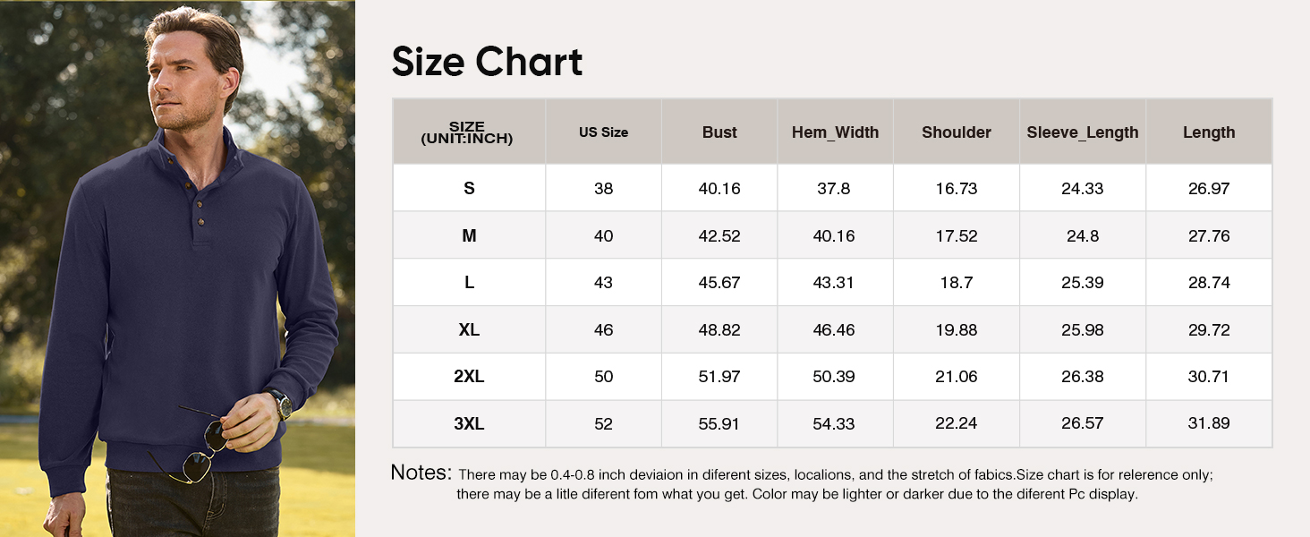Select the "XL" size row label
This screenshot has height=537, width=1310.
click(469, 330)
